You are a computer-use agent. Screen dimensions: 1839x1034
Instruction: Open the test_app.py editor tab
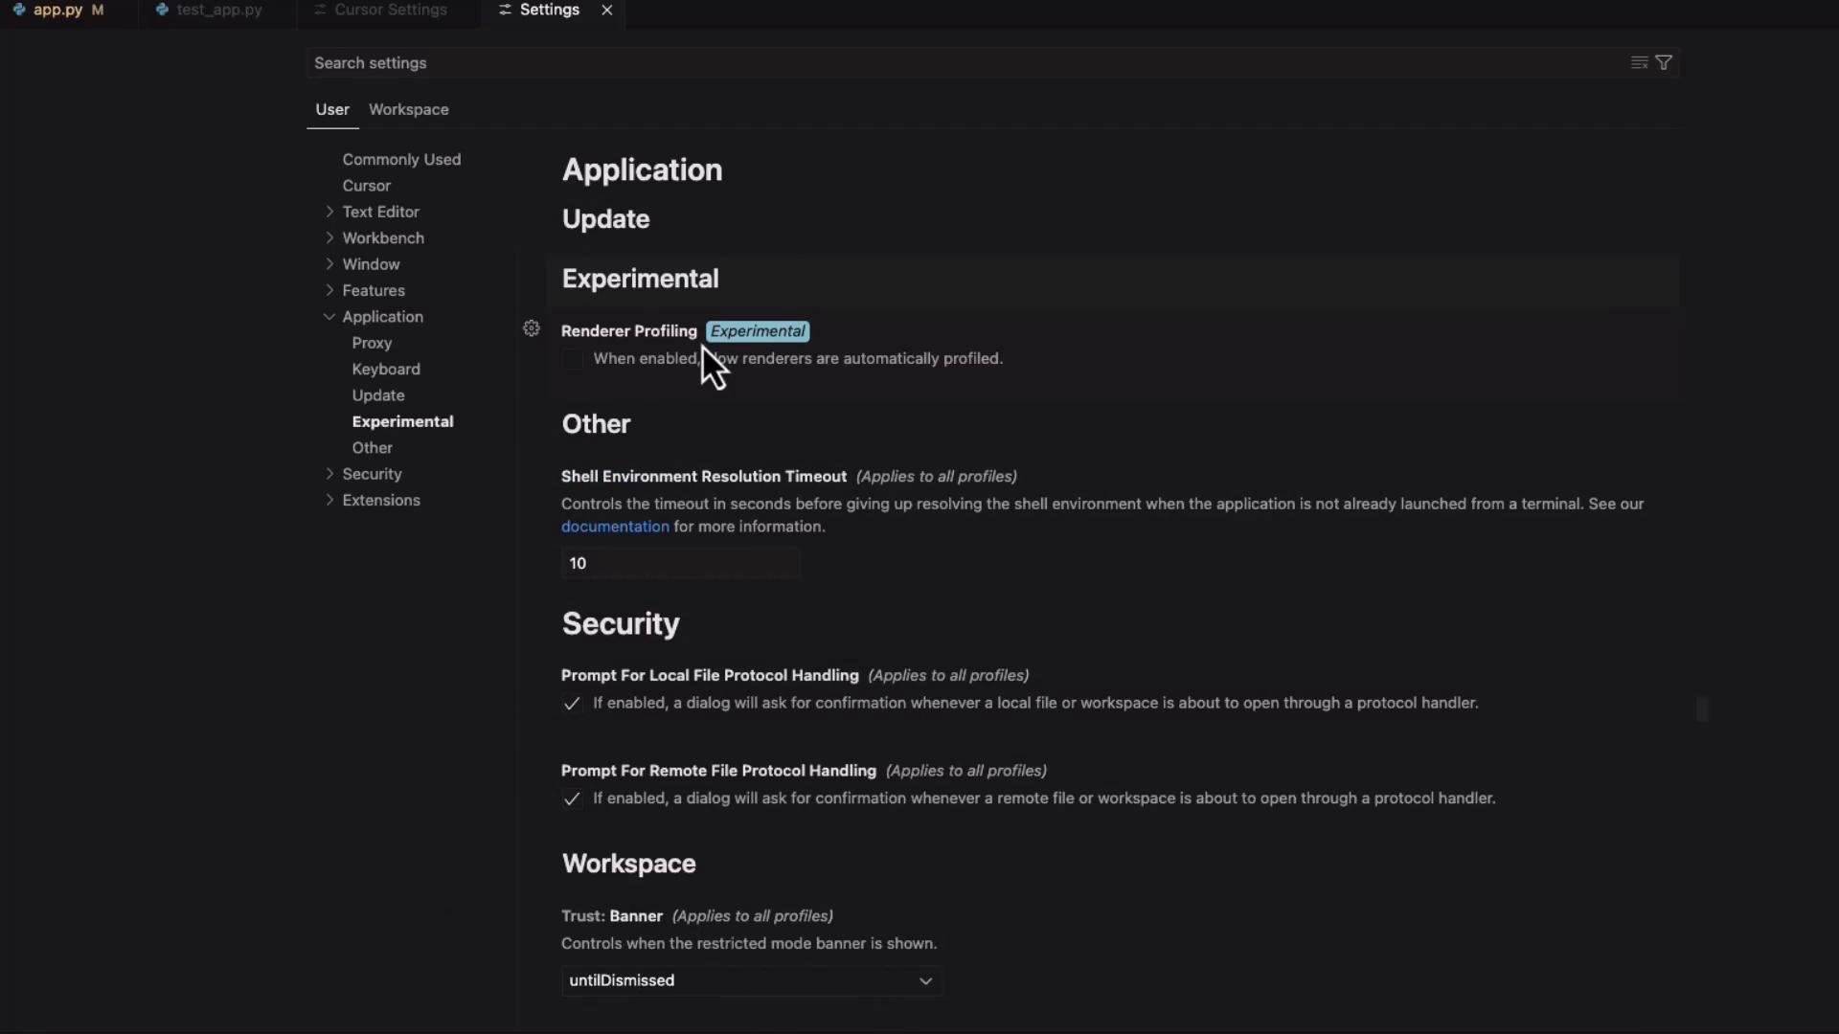[x=218, y=10]
